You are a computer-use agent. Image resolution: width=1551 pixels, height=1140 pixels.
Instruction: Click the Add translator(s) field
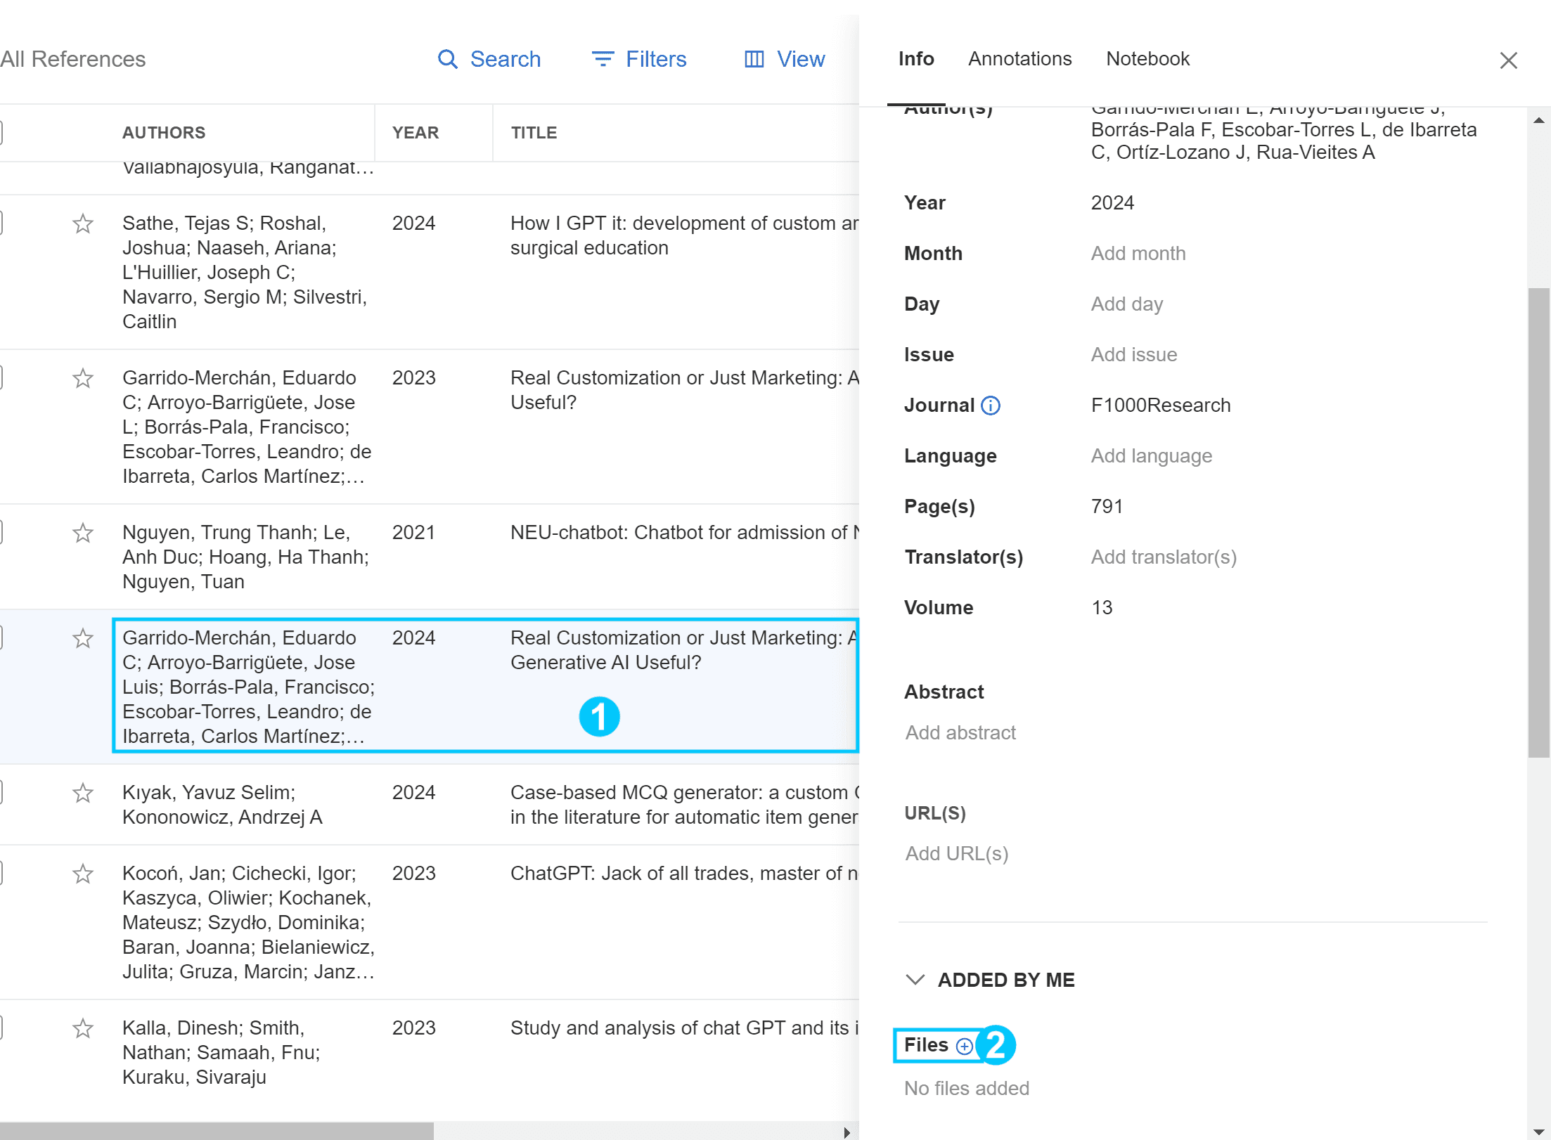point(1164,557)
